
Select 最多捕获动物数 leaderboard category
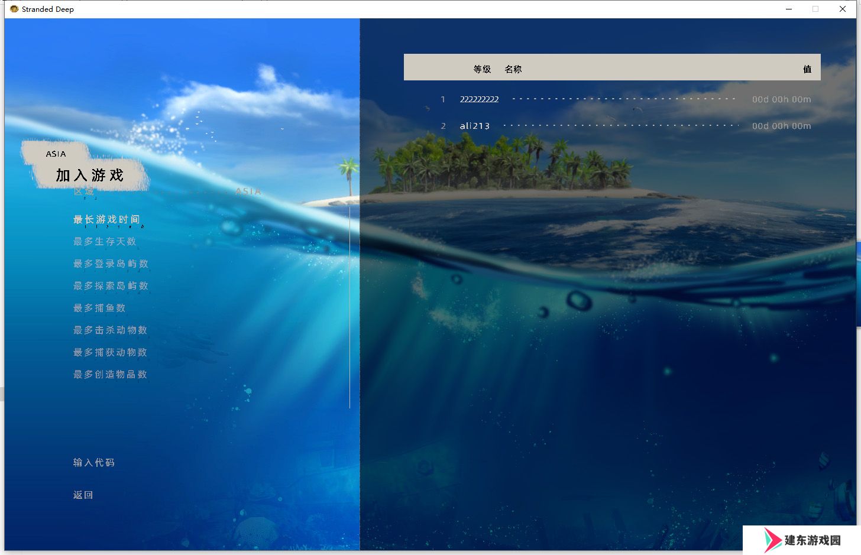110,352
